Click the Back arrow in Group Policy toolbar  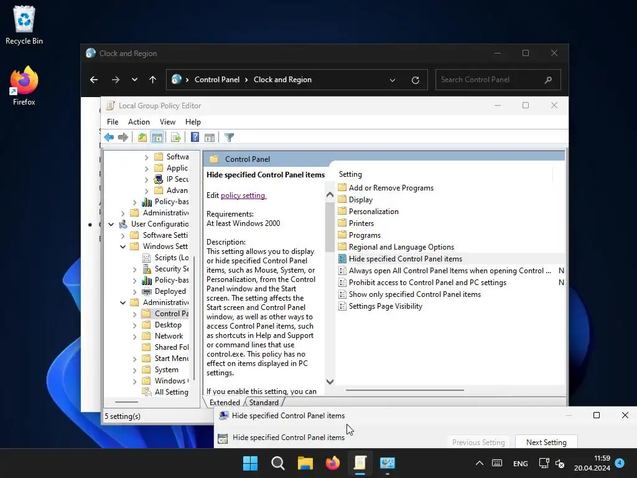(x=109, y=138)
